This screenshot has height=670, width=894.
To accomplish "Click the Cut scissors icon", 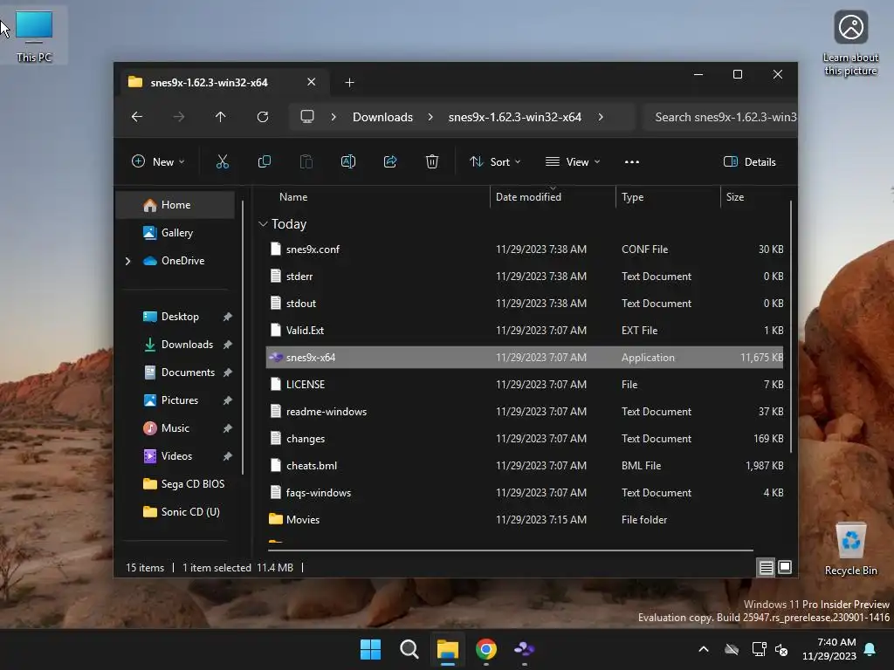I will tap(223, 161).
